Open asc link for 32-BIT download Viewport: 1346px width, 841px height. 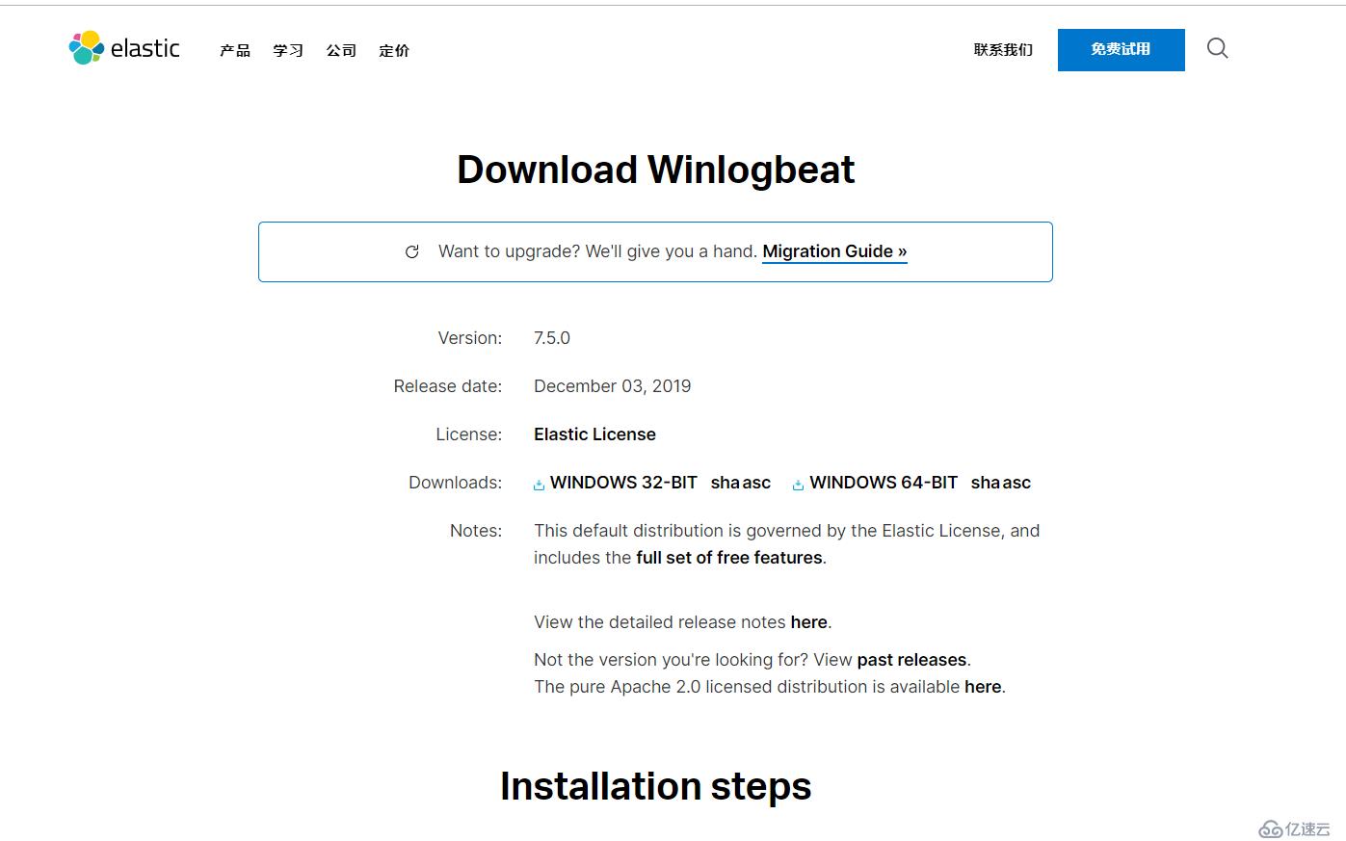[756, 483]
